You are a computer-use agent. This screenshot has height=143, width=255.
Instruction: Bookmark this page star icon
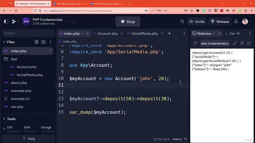tap(146, 11)
